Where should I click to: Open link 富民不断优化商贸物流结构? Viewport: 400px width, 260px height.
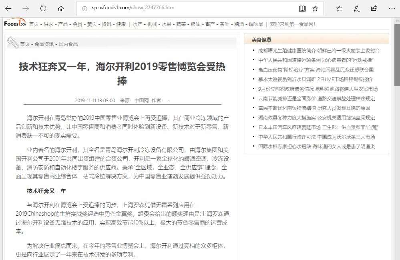click(287, 108)
